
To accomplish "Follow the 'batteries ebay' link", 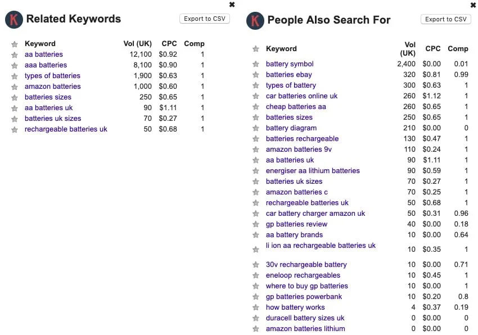I will point(288,75).
